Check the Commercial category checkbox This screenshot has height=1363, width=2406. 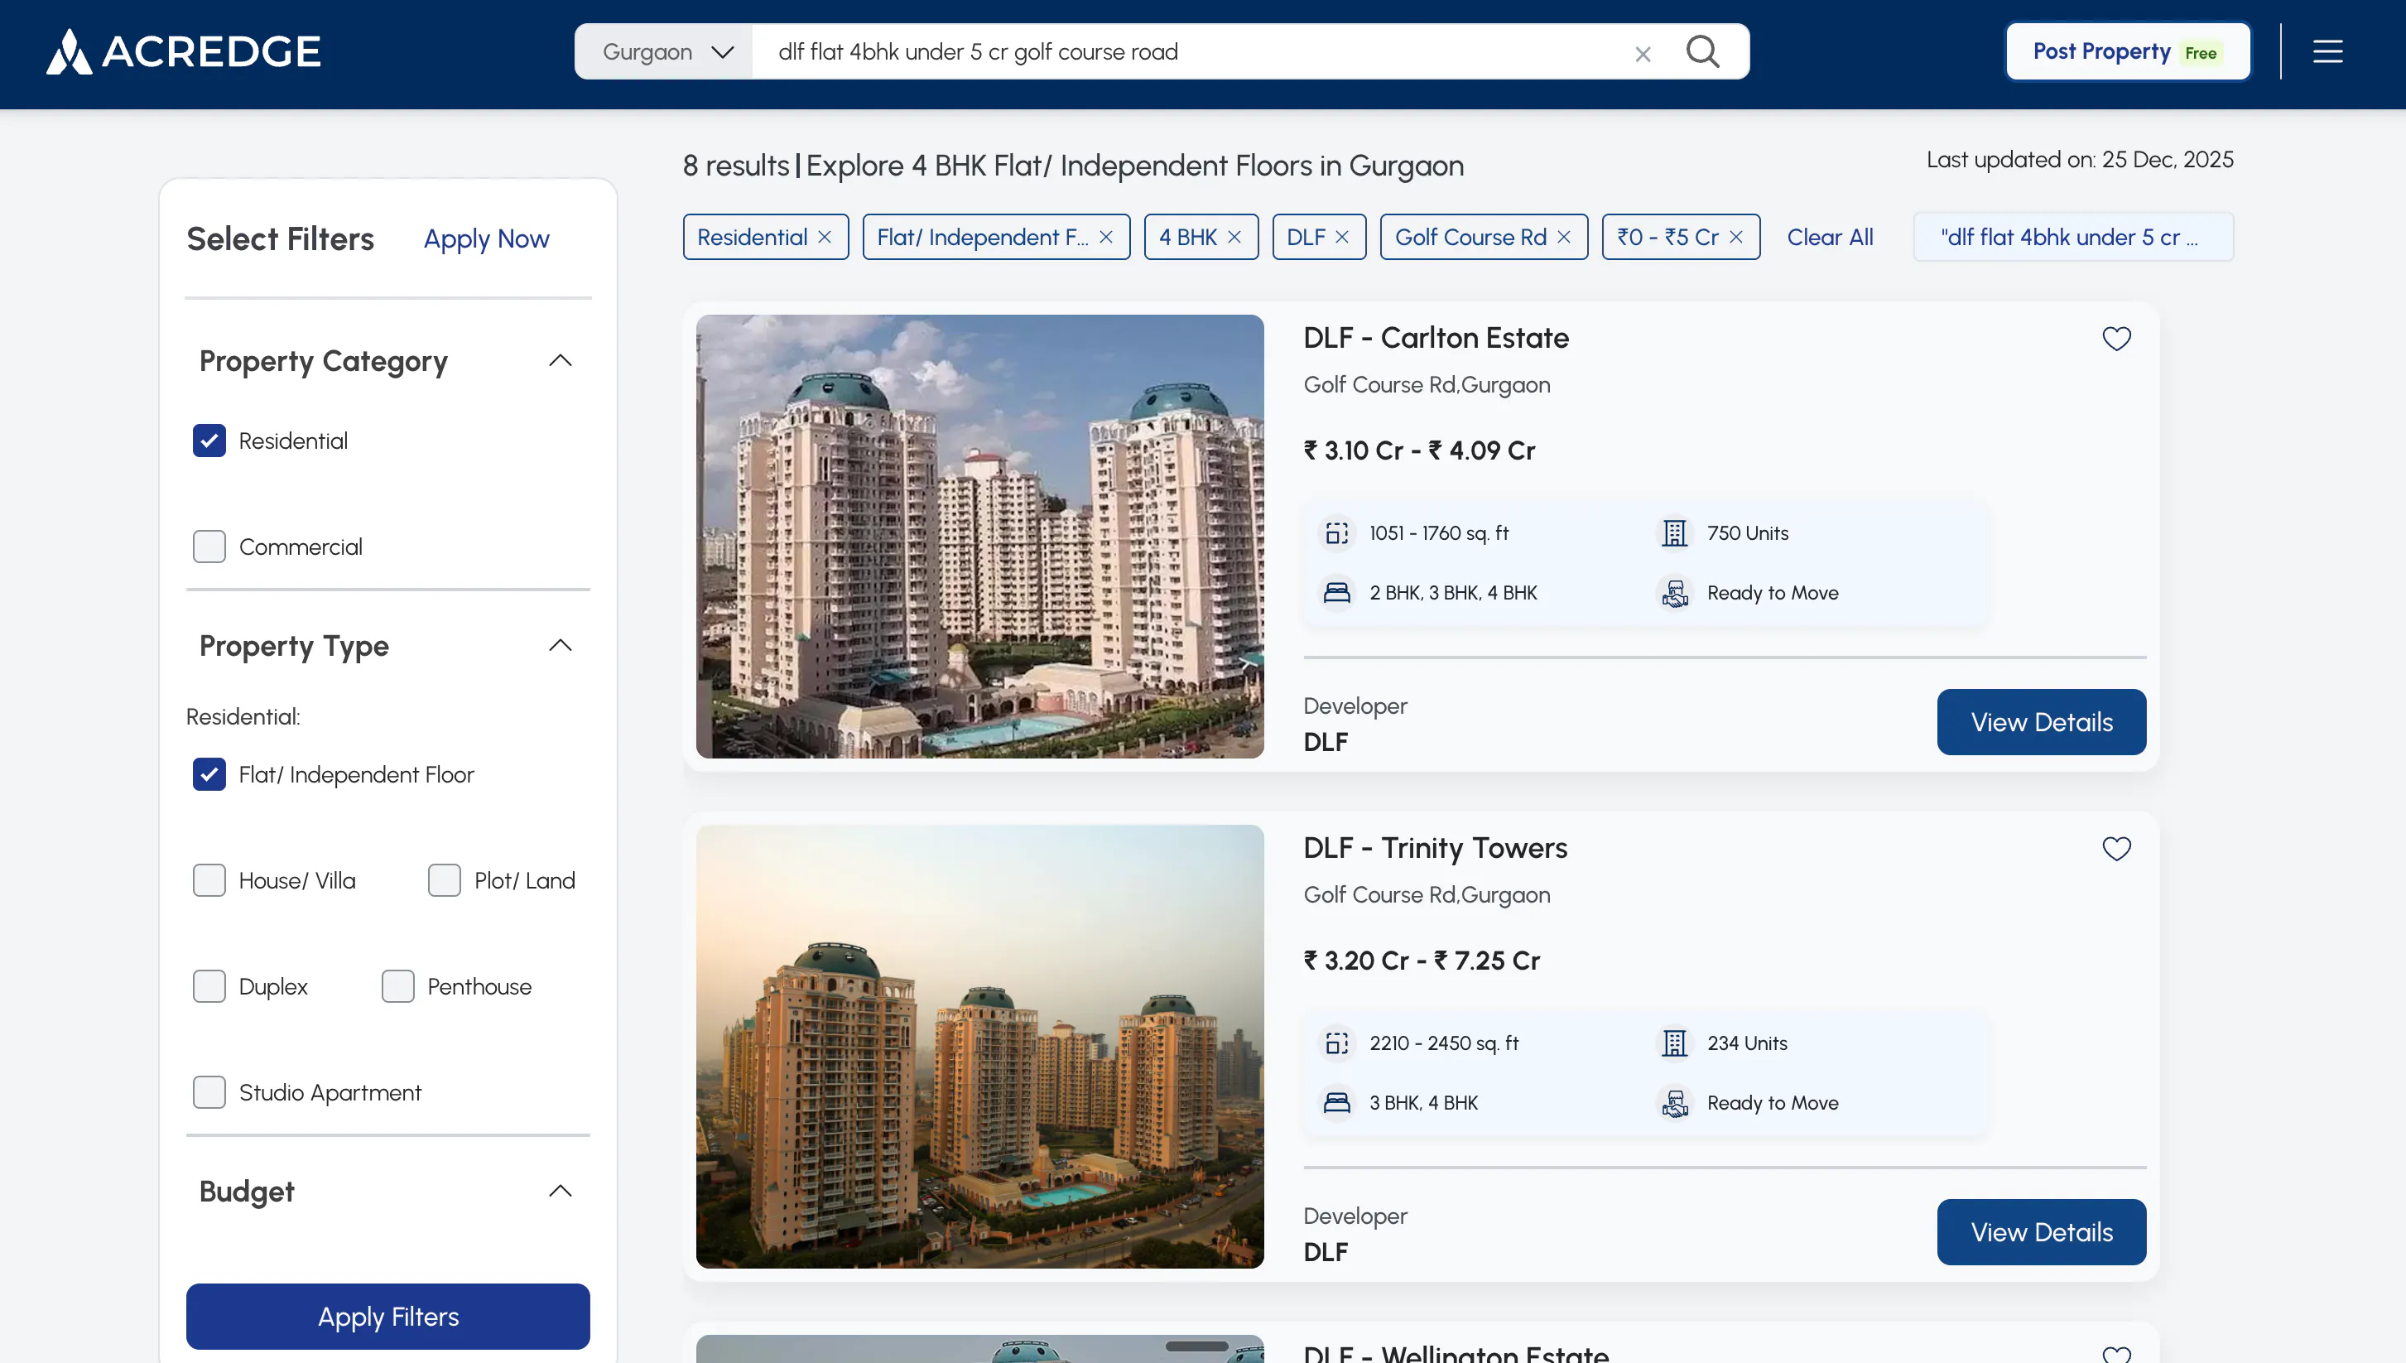pyautogui.click(x=209, y=547)
